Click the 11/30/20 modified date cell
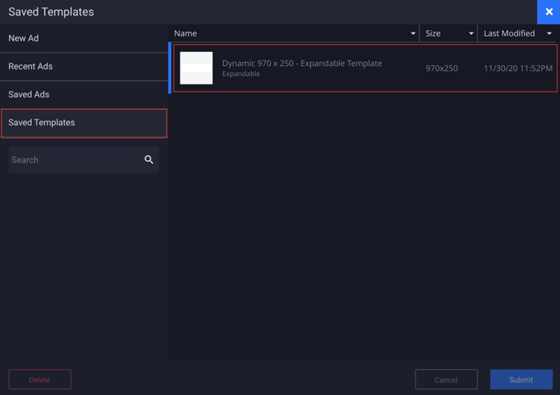This screenshot has width=560, height=395. (x=517, y=68)
